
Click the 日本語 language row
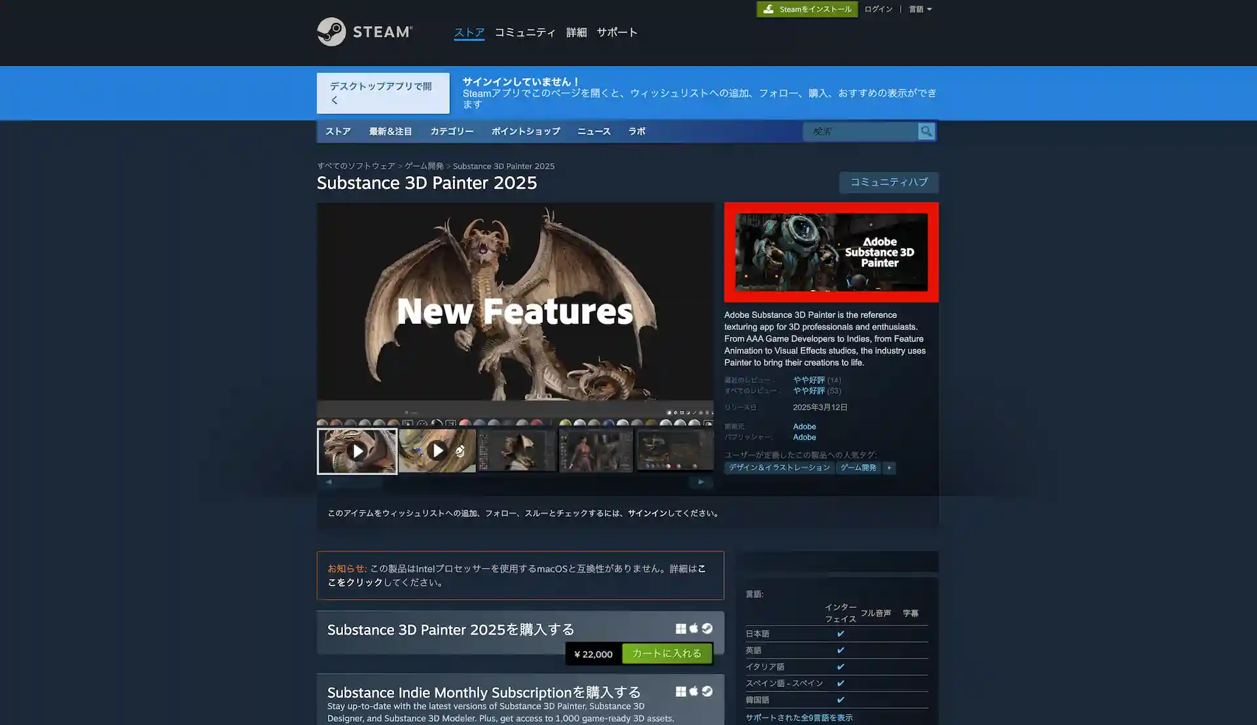[837, 633]
